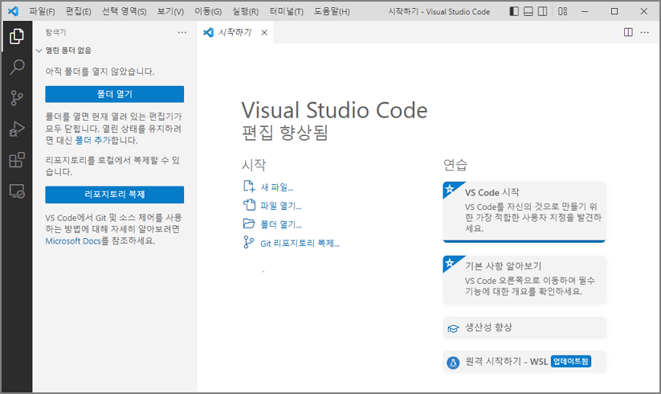Select the 시작하기 editor tab
This screenshot has width=661, height=394.
click(x=235, y=32)
